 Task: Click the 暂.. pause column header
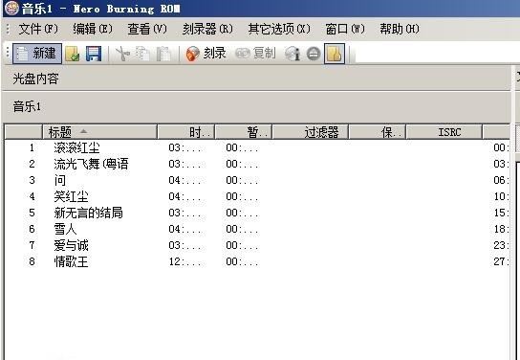click(244, 132)
